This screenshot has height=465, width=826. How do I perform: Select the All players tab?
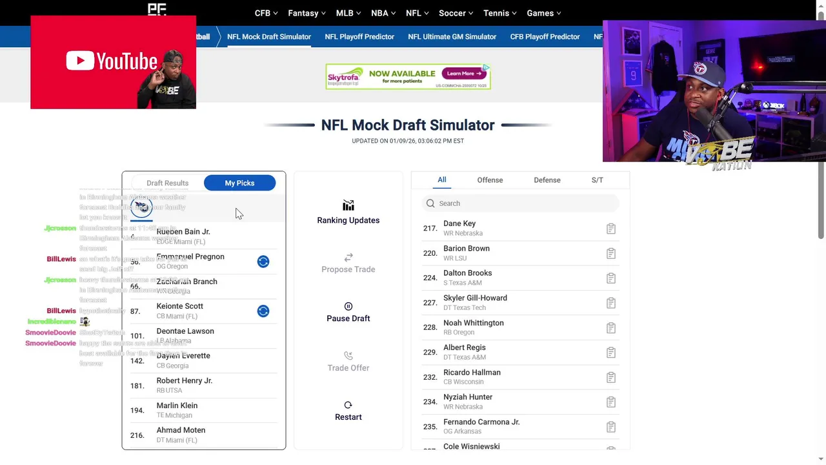[442, 180]
